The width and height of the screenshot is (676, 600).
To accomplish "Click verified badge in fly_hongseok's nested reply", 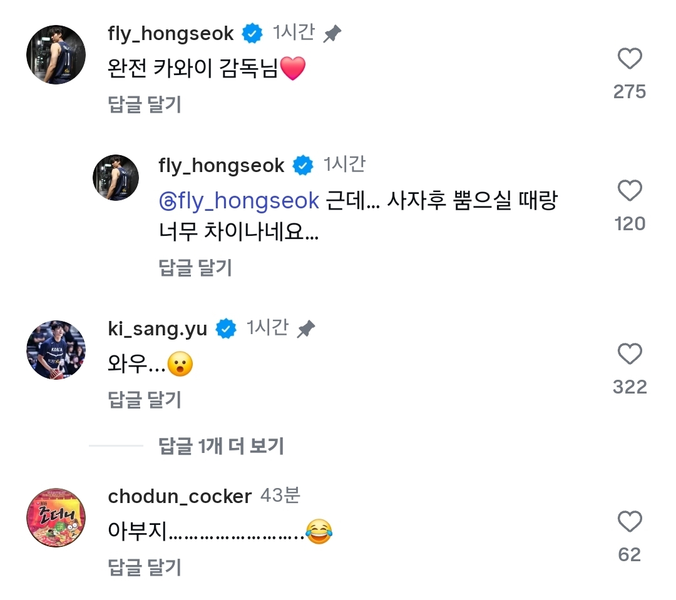I will pos(303,166).
